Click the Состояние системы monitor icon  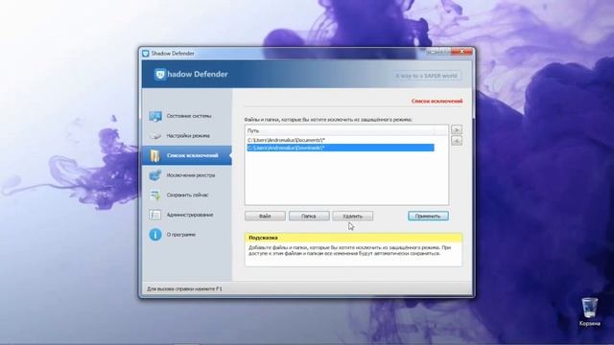[155, 116]
